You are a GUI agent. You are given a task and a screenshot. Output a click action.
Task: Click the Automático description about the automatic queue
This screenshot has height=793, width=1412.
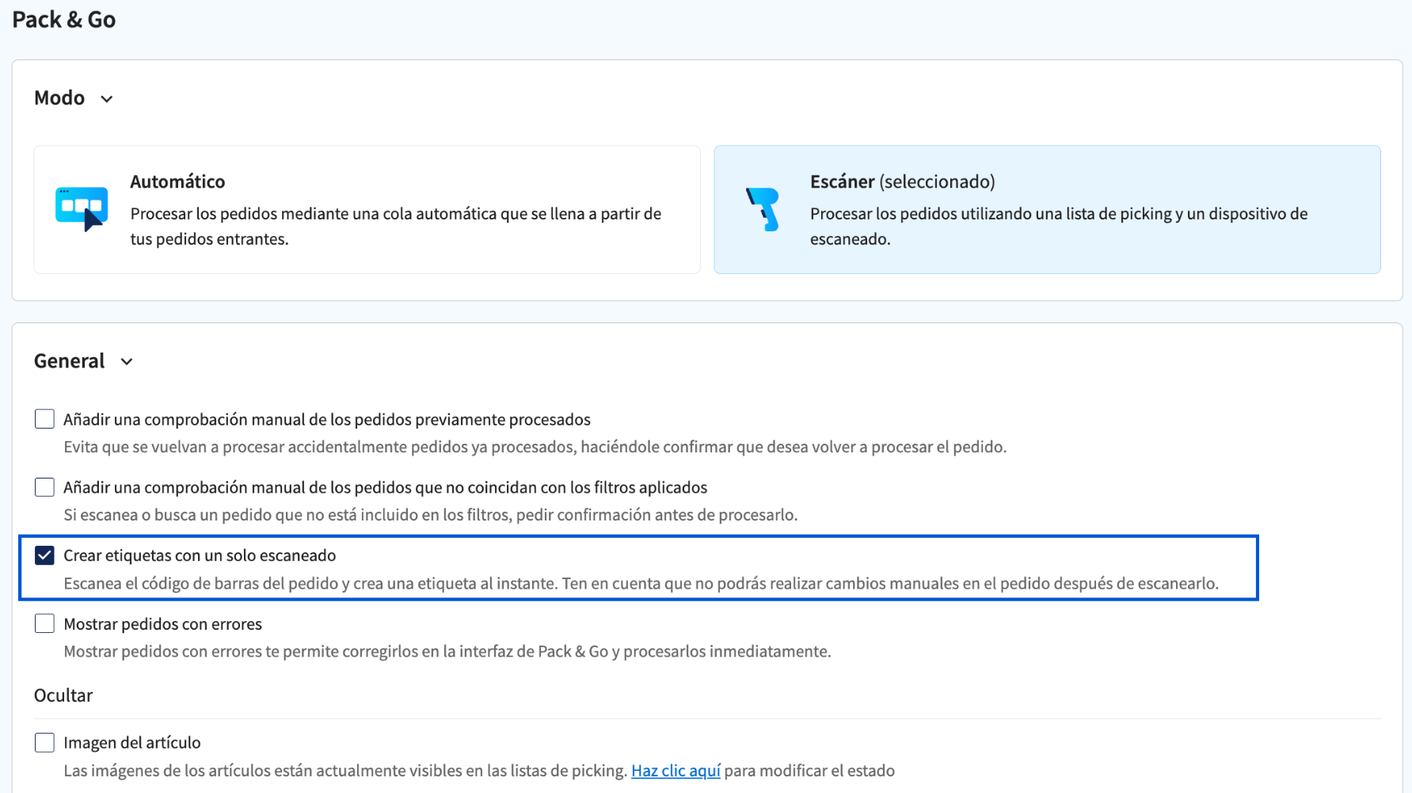(396, 226)
